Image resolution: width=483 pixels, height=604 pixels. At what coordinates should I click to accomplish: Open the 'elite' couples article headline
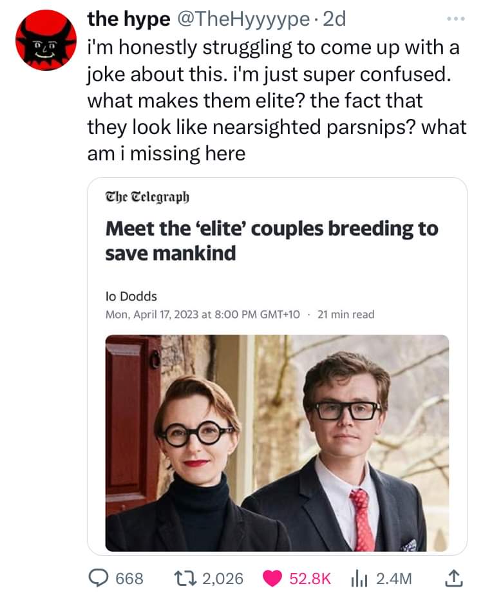click(x=271, y=241)
